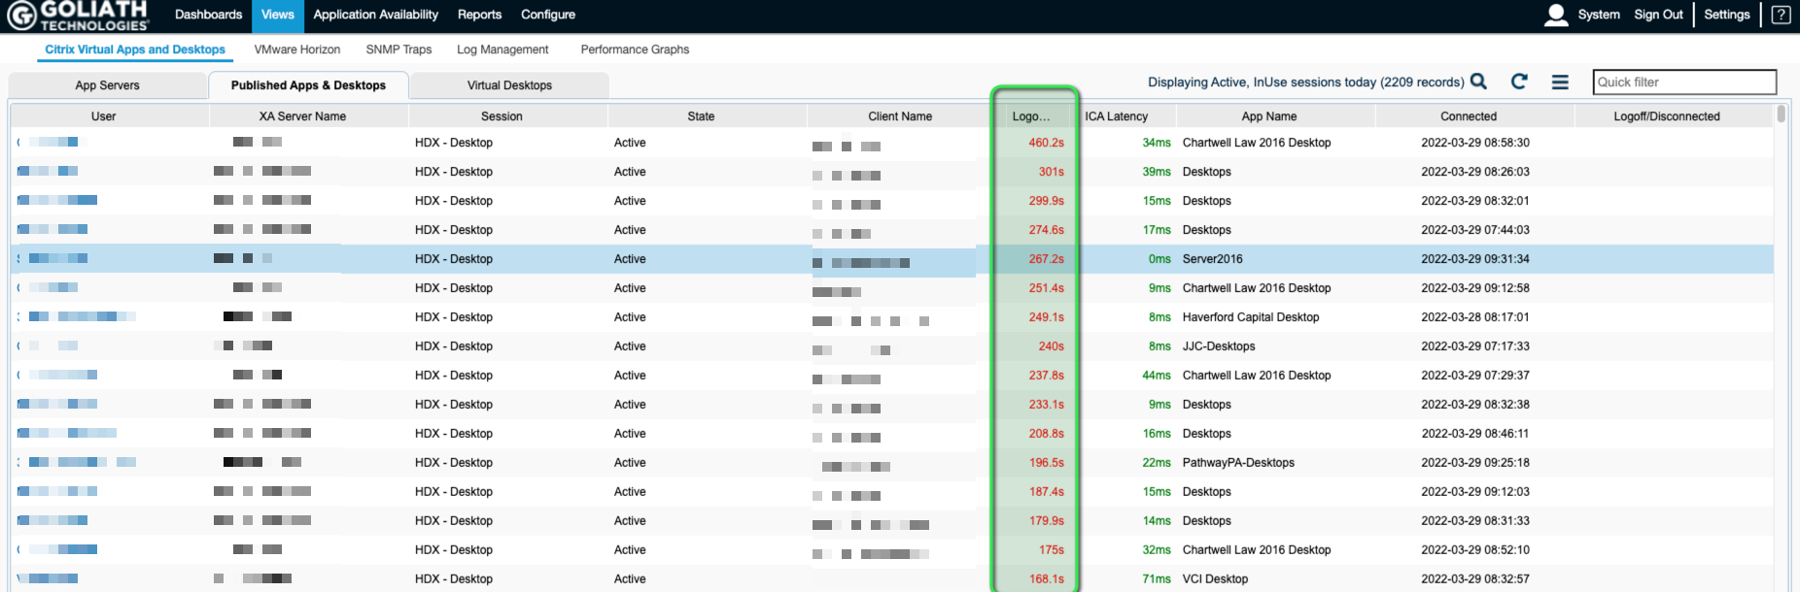This screenshot has height=592, width=1800.
Task: Switch to the Virtual Desktops tab
Action: click(x=509, y=85)
